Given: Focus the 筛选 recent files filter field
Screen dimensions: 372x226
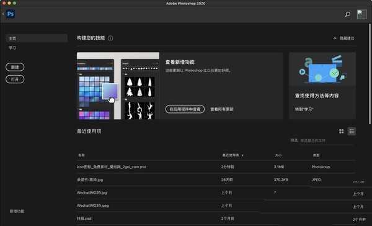Looking at the screenshot, I should [327, 141].
